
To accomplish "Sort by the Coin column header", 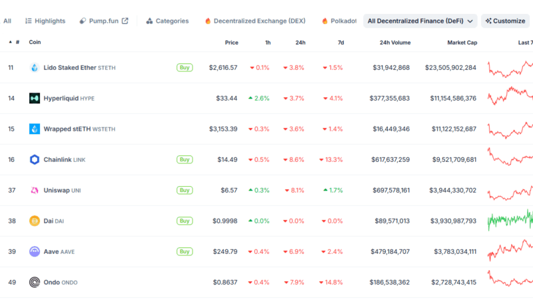I will click(35, 42).
